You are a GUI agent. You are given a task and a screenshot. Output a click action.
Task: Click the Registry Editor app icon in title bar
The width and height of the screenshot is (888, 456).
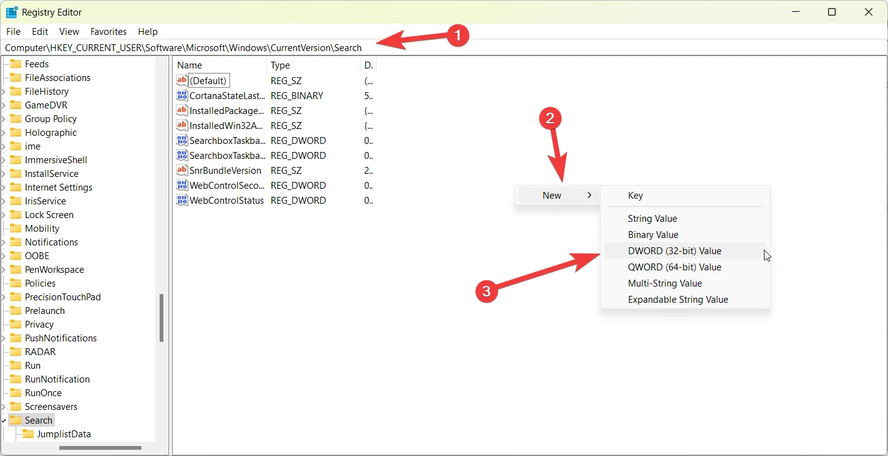coord(12,12)
